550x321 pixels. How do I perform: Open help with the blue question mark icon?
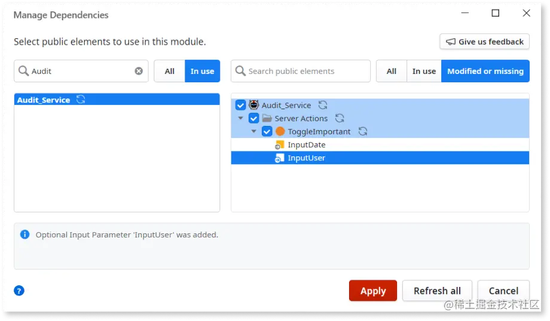coord(19,291)
